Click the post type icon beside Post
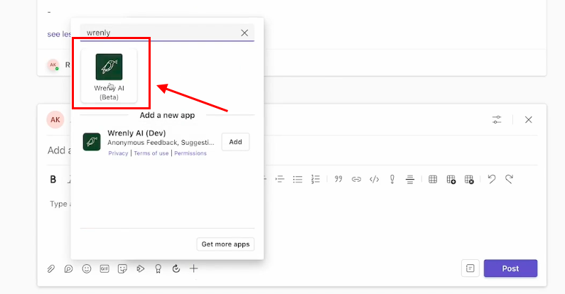The width and height of the screenshot is (565, 294). (470, 268)
